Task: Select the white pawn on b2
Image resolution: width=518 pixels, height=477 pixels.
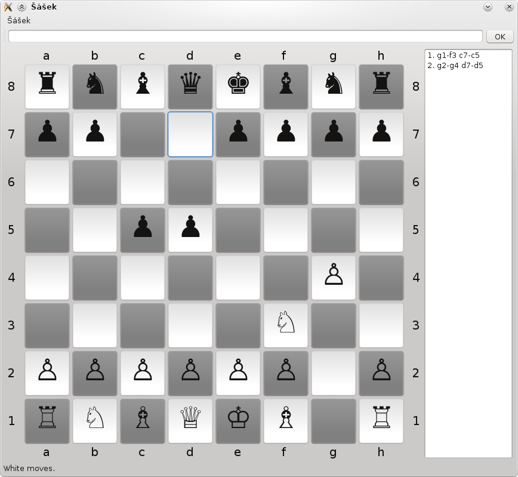Action: point(95,373)
